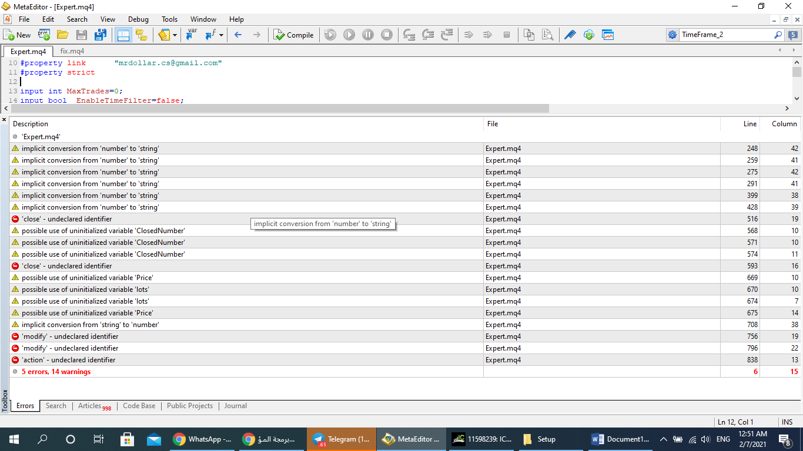This screenshot has height=451, width=803.
Task: Open MQL5 Storage shield cloud icon
Action: (588, 35)
